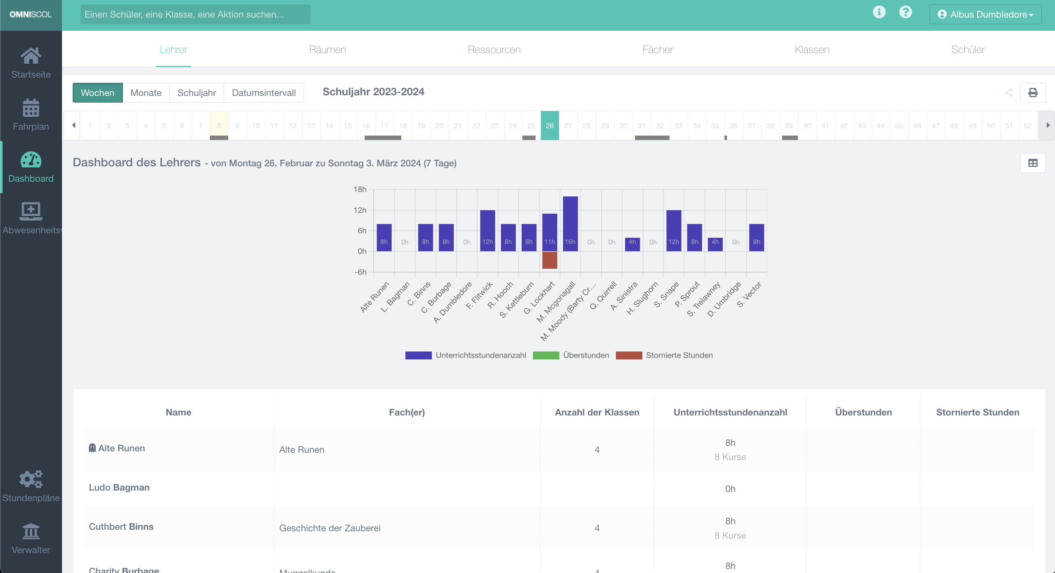Switch to the Klassen tab

811,49
